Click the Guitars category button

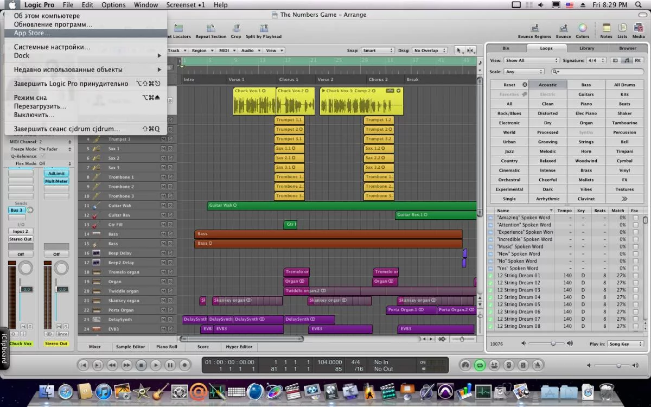click(x=586, y=94)
